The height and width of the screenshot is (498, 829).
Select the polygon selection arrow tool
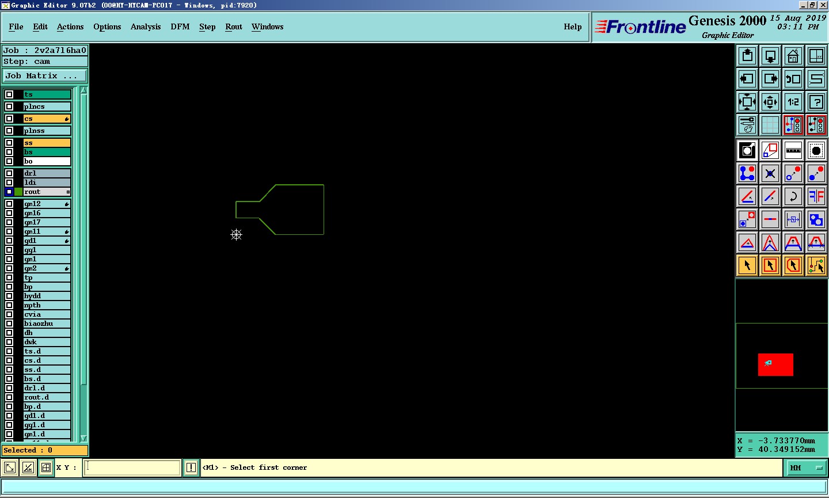[x=793, y=265]
